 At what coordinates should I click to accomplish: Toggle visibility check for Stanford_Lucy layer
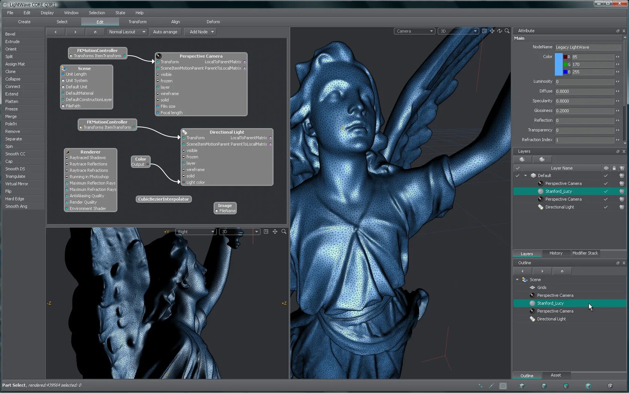click(606, 191)
